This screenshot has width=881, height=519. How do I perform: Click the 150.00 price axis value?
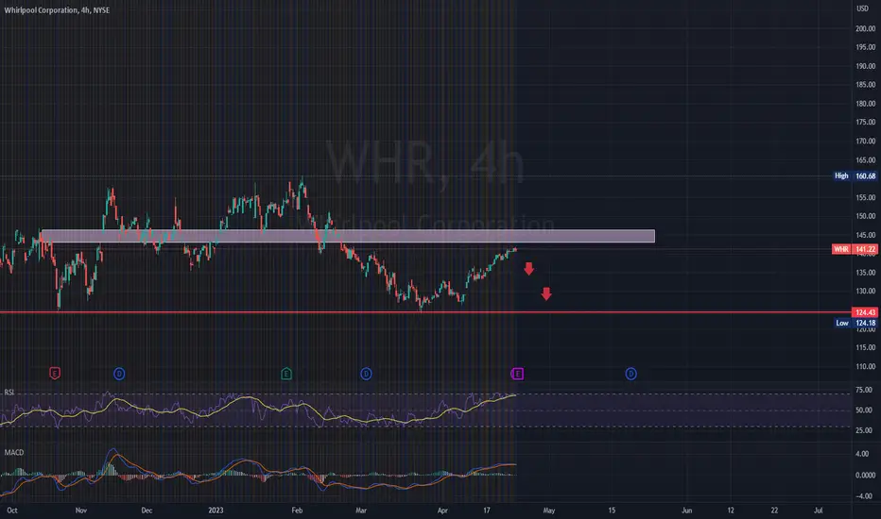click(x=865, y=216)
